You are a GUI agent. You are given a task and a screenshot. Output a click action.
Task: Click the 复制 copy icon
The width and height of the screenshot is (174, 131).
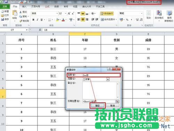(x=21, y=16)
